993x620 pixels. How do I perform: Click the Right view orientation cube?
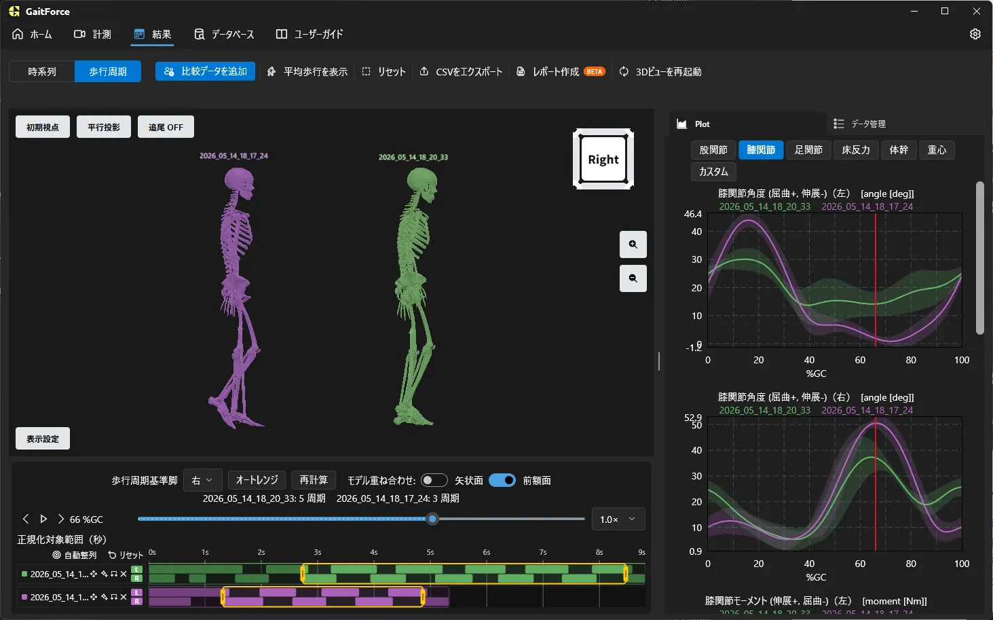[x=603, y=160]
